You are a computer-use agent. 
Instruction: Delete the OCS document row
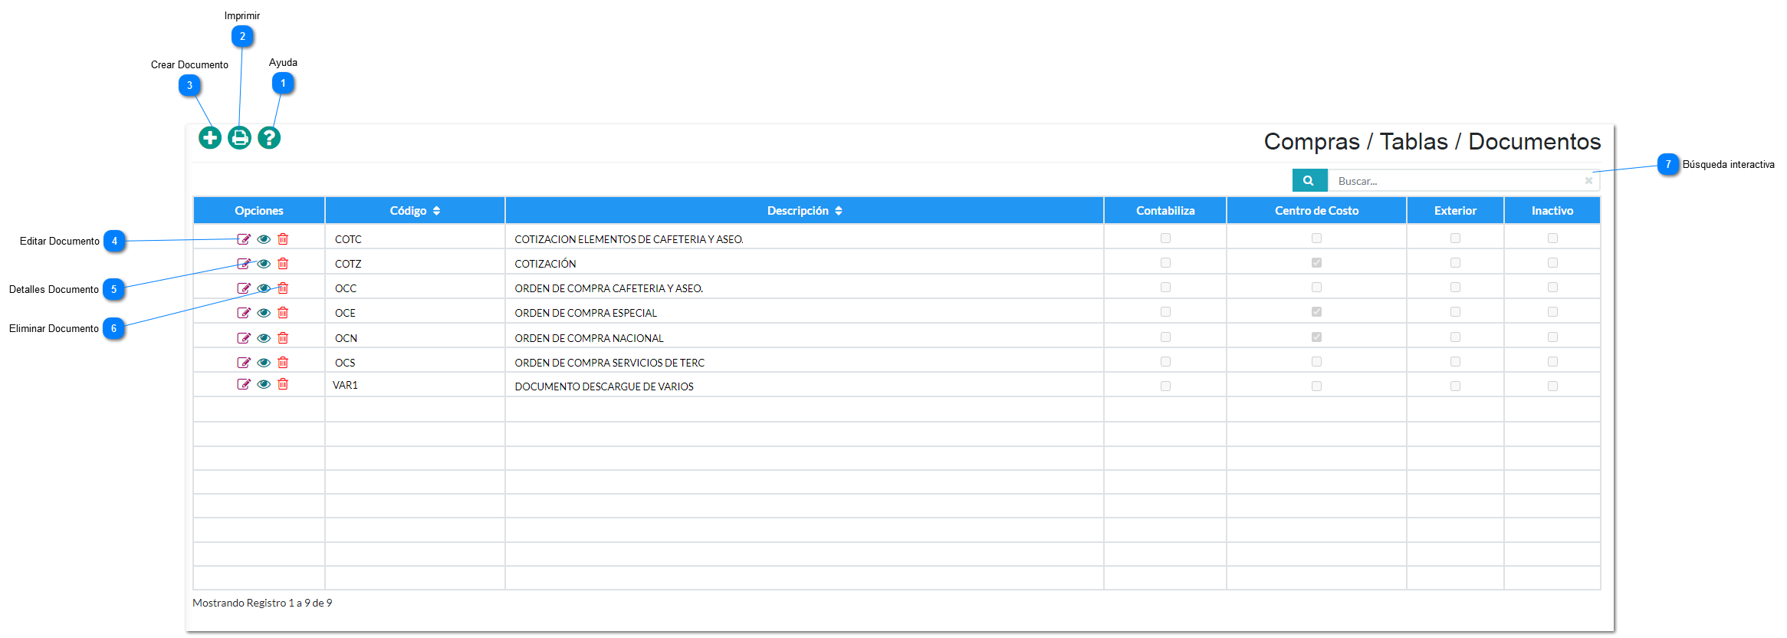pos(283,363)
